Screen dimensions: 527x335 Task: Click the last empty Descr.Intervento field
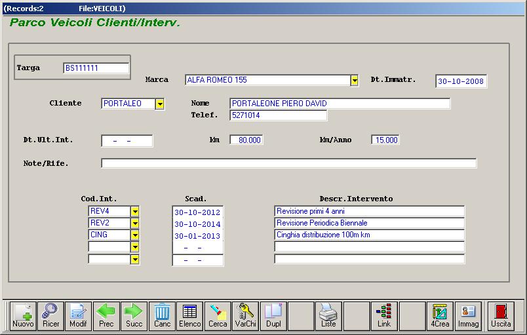coord(370,259)
